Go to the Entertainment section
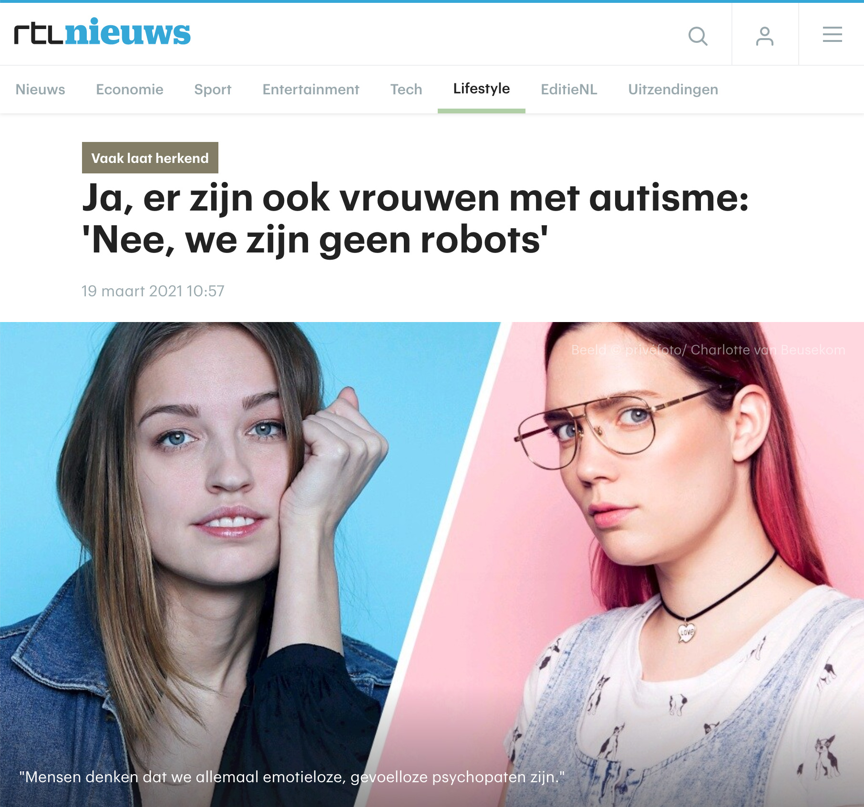 click(x=311, y=89)
